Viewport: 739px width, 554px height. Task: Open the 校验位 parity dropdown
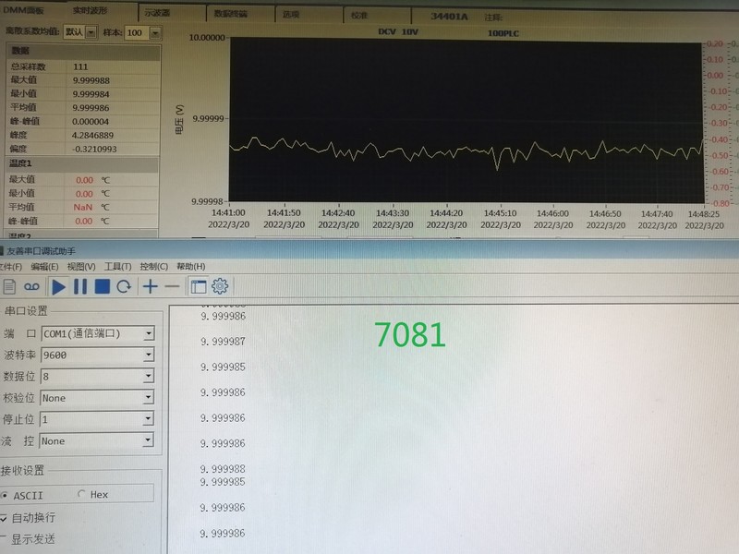click(x=148, y=398)
